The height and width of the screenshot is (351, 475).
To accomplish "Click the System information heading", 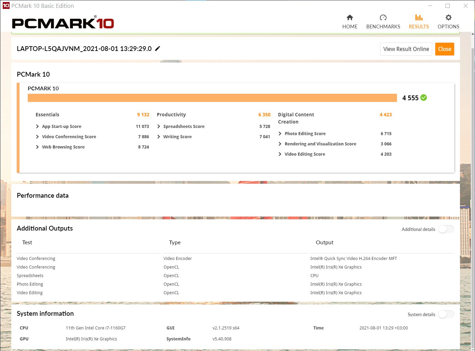I will coord(45,314).
